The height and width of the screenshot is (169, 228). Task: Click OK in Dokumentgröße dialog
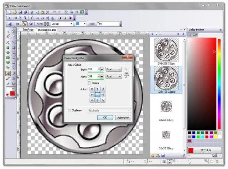[105, 118]
